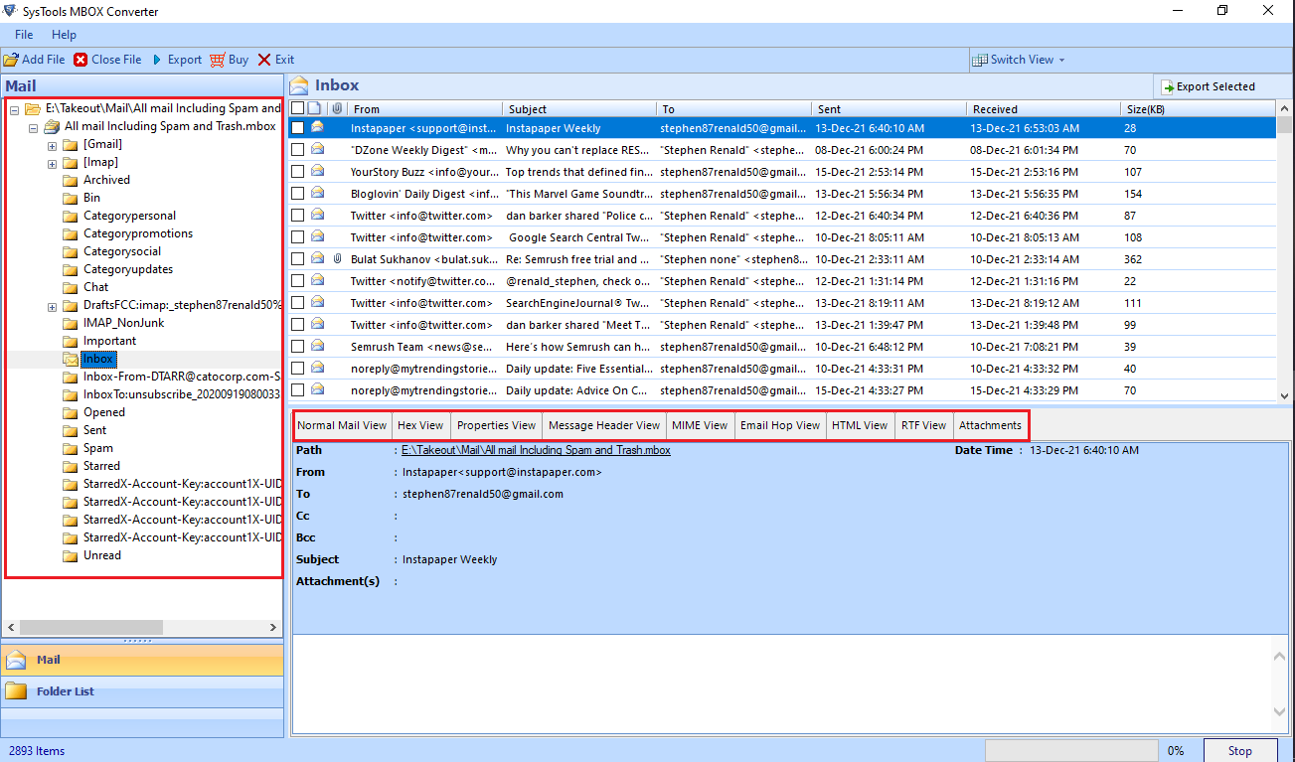This screenshot has width=1295, height=762.
Task: Open the mbox file path link
Action: click(x=536, y=450)
